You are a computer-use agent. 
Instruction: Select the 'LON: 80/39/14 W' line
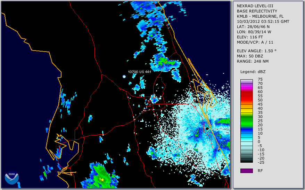point(254,32)
